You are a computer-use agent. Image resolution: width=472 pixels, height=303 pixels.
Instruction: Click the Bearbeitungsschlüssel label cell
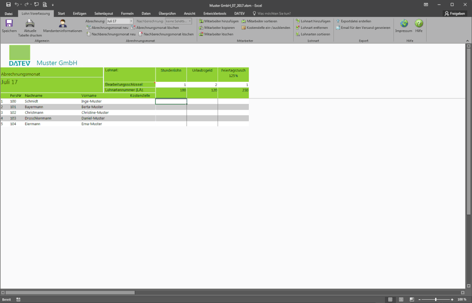tap(130, 85)
